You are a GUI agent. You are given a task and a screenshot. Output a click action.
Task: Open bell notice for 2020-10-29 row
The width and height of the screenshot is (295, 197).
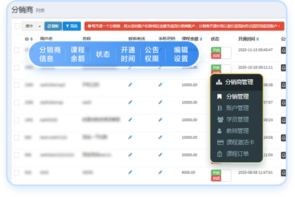[283, 67]
